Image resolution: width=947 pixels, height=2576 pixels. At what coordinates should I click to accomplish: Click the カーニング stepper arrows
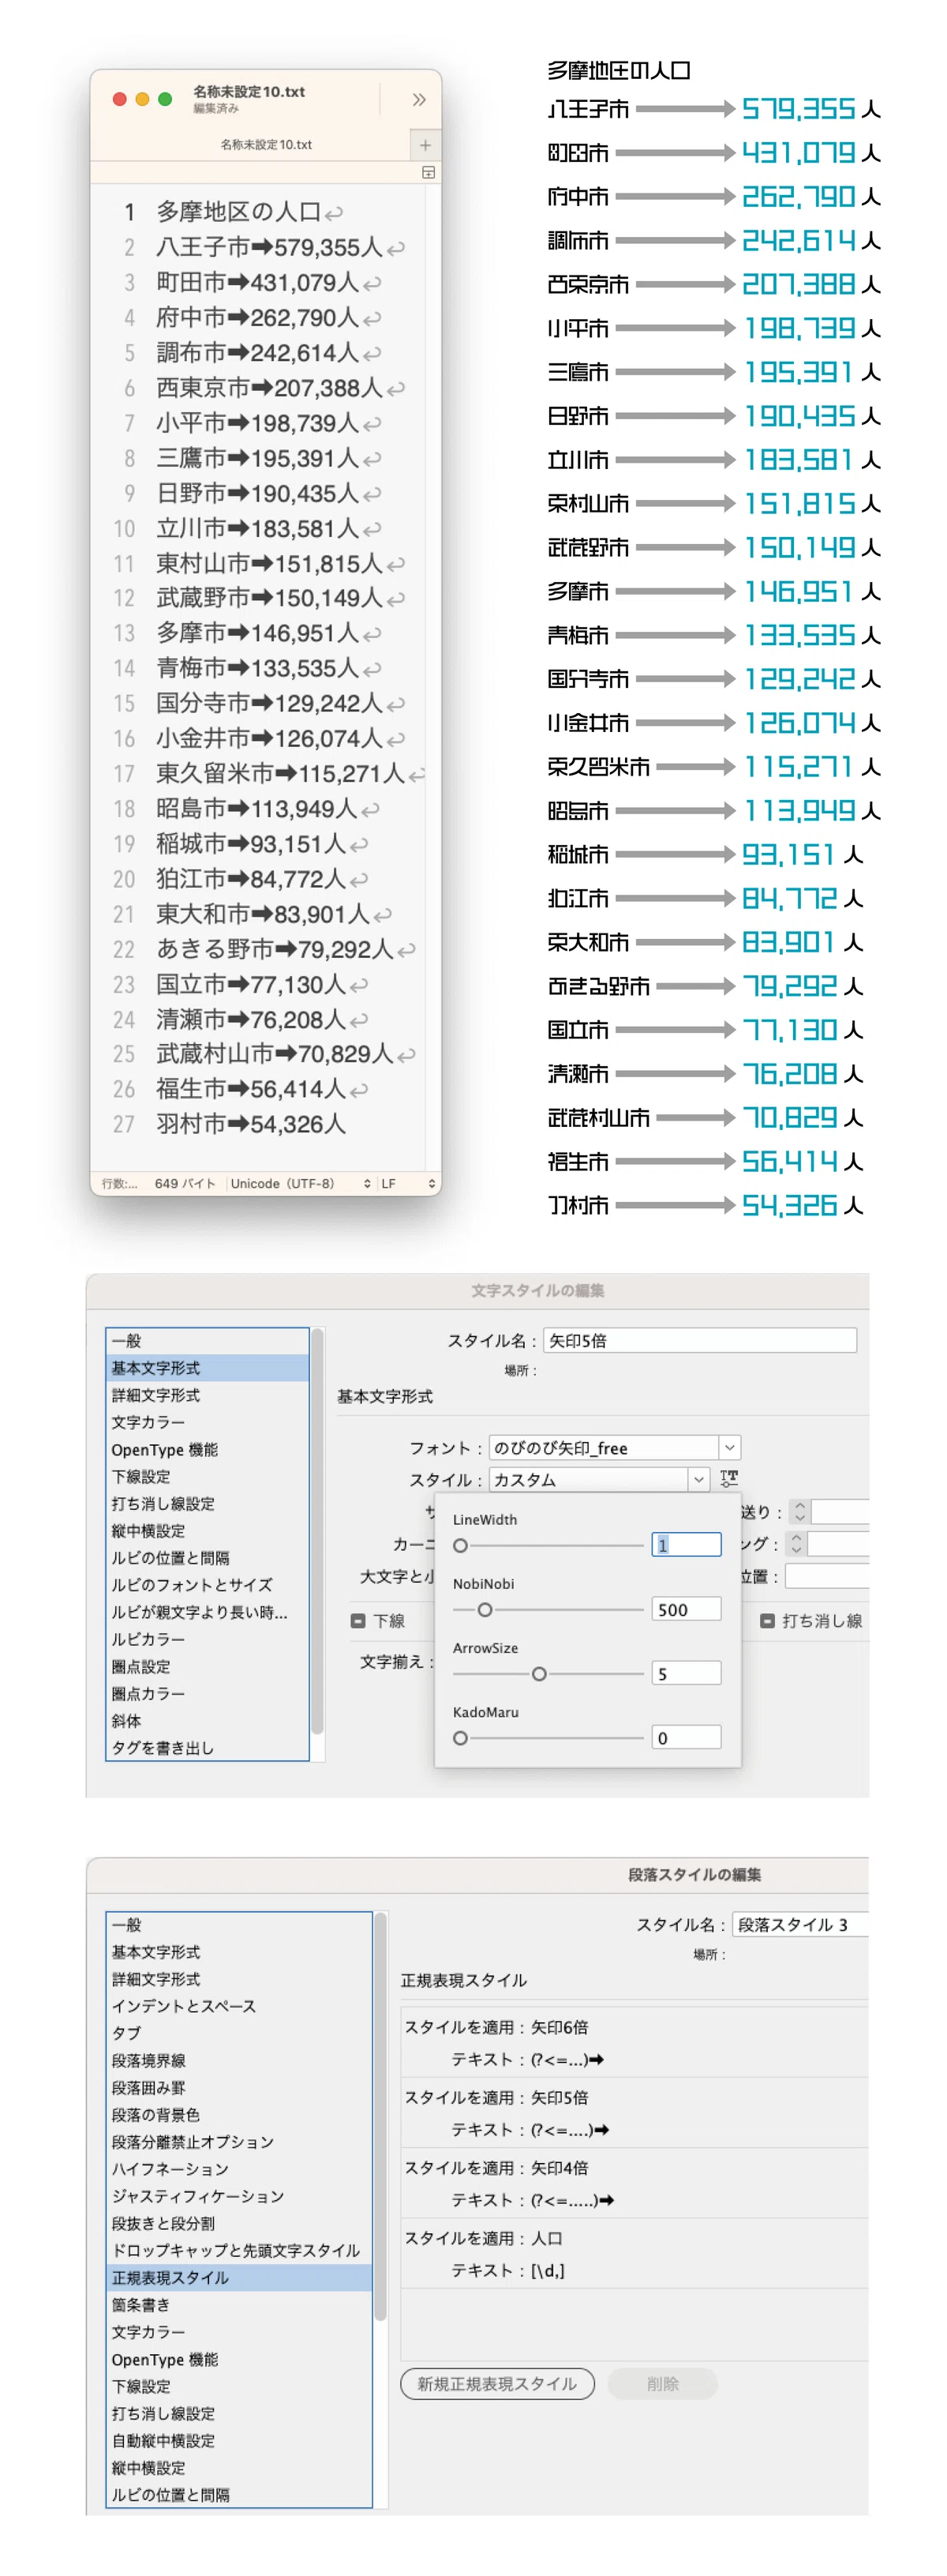pyautogui.click(x=796, y=1544)
